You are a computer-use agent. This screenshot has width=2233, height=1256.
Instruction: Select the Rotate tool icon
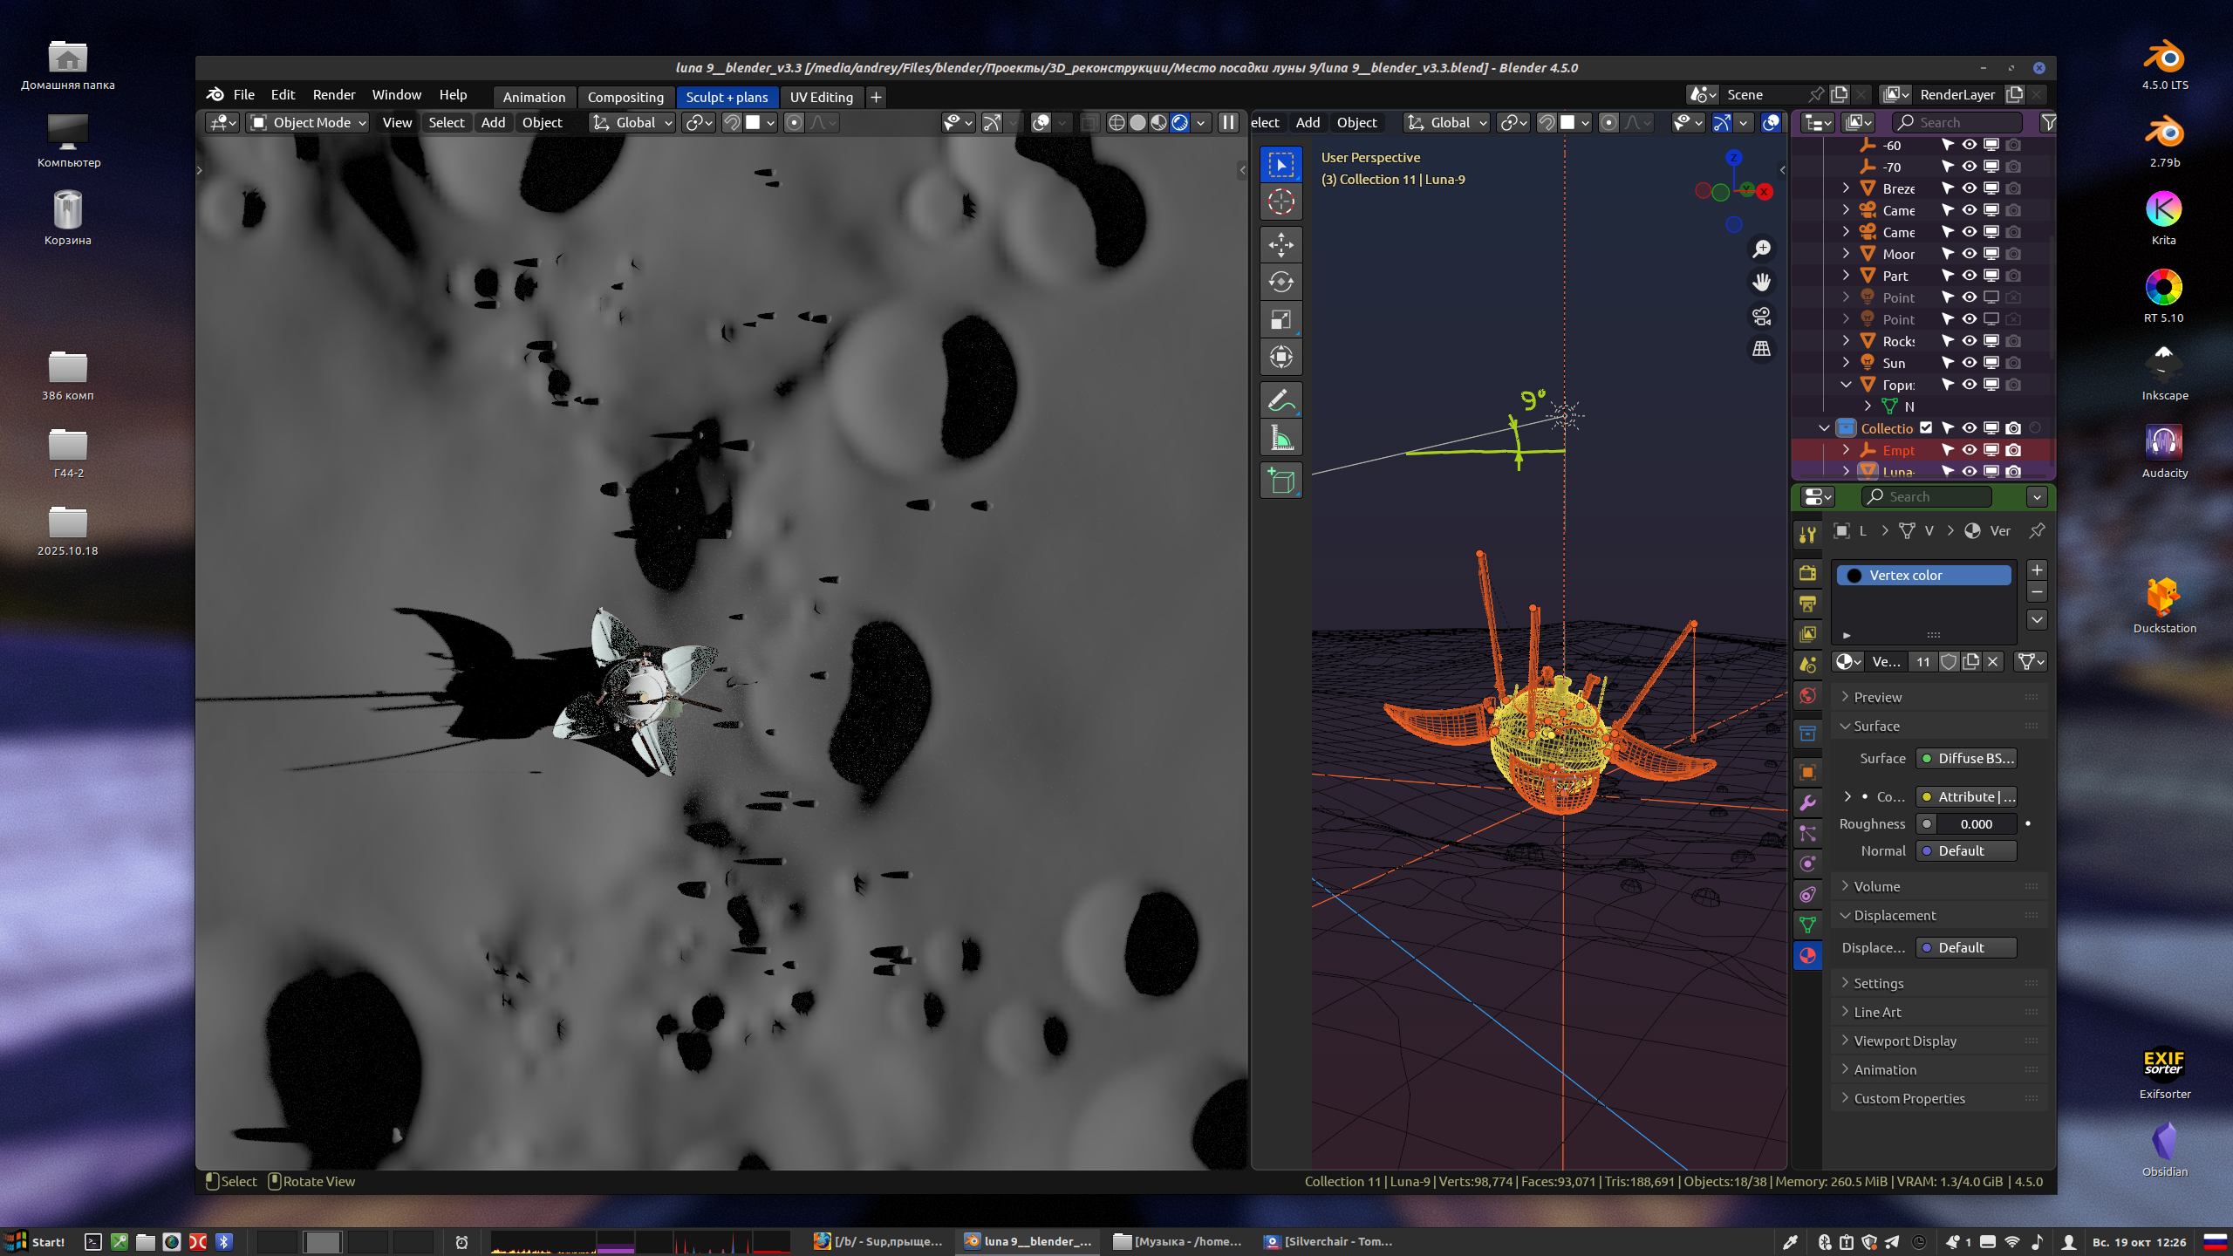coord(1280,282)
